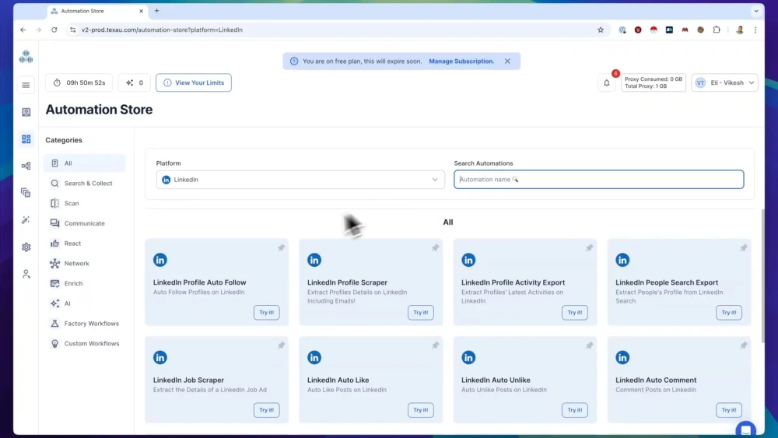Click the site info icon in address bar
The image size is (778, 438).
pyautogui.click(x=73, y=30)
